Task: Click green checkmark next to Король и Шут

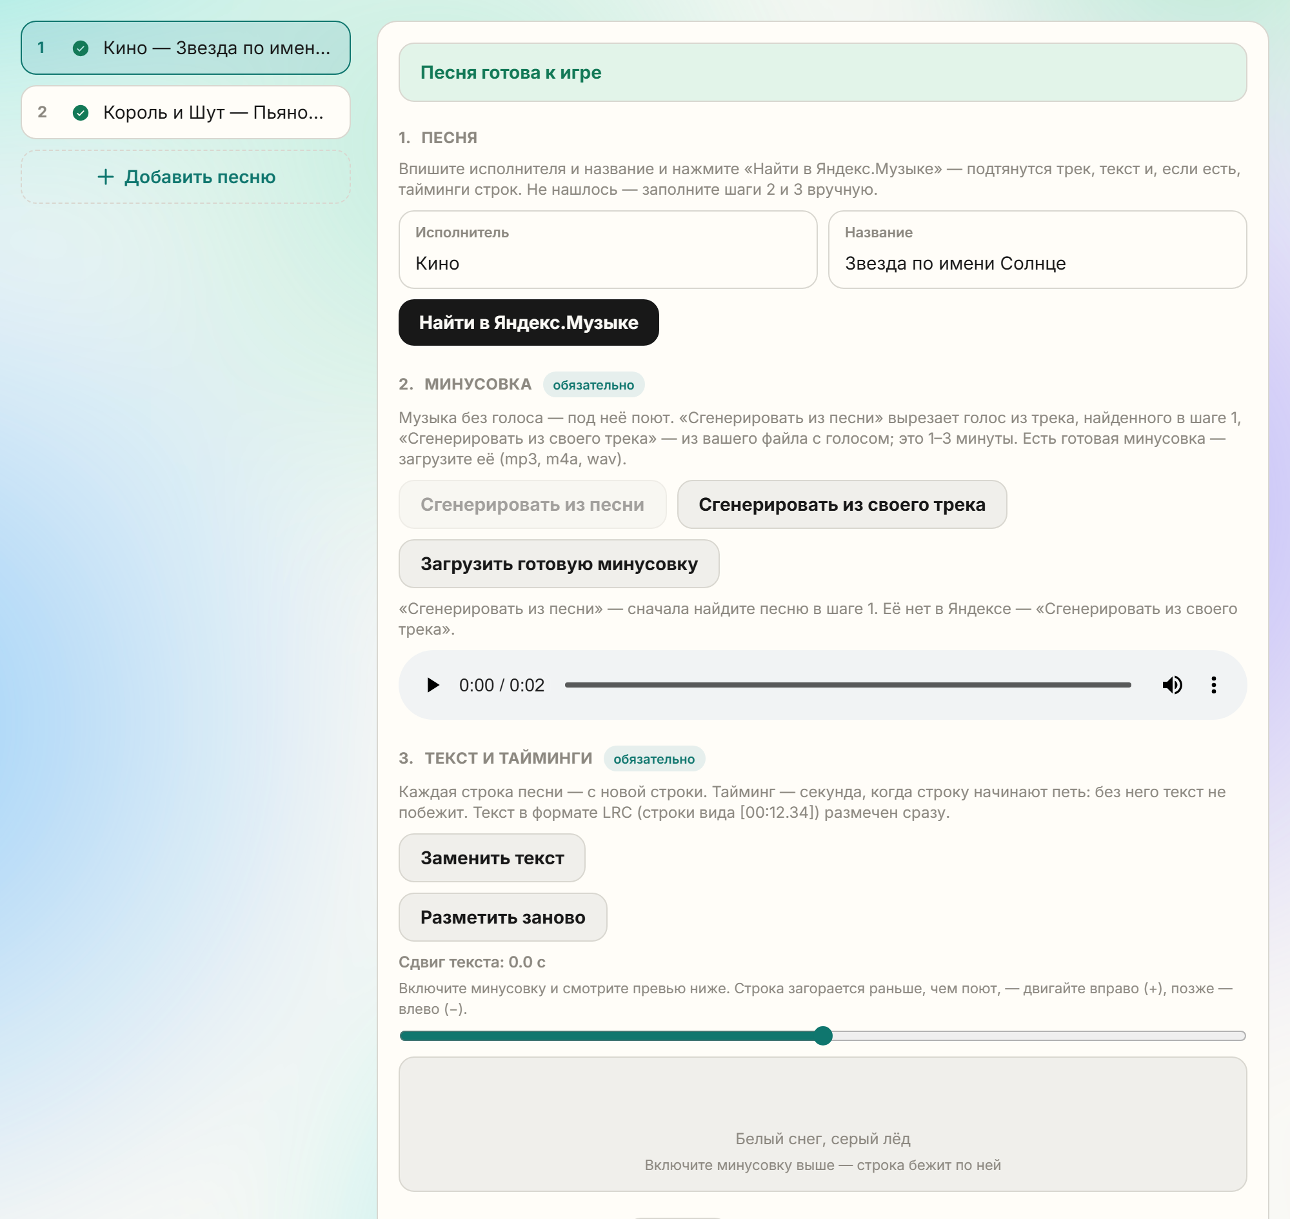Action: 81,112
